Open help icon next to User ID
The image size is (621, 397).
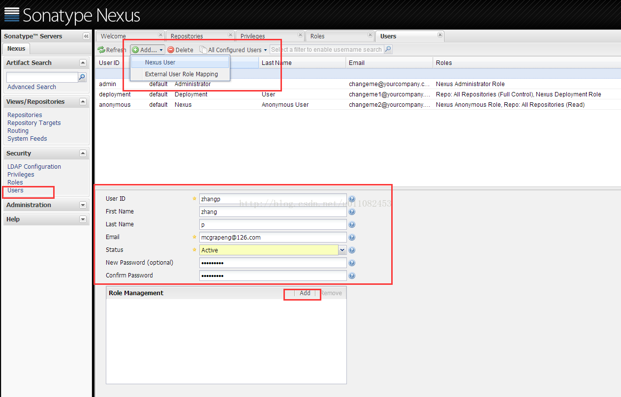point(352,199)
